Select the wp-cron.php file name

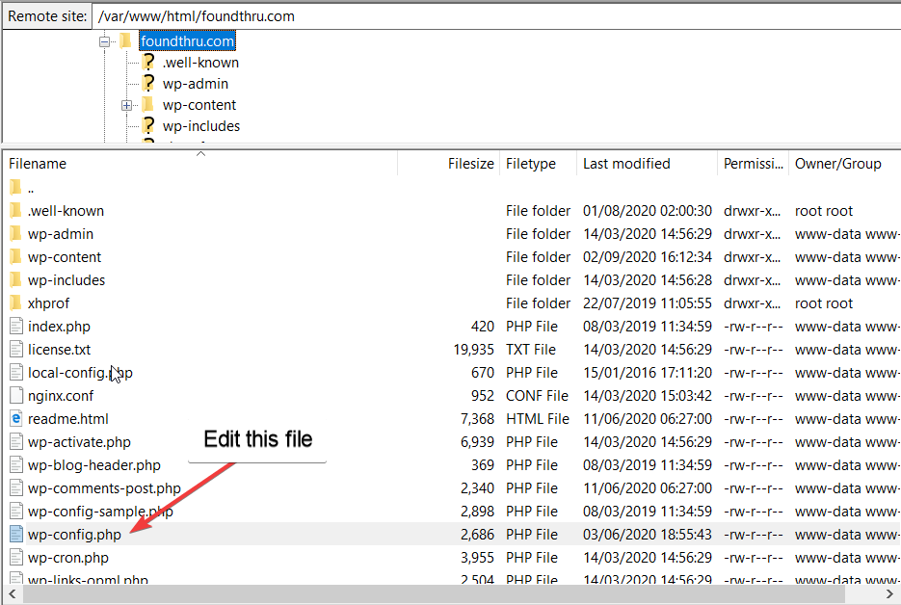pyautogui.click(x=67, y=558)
